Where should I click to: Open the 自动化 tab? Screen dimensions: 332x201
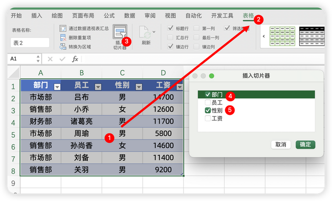(x=193, y=16)
